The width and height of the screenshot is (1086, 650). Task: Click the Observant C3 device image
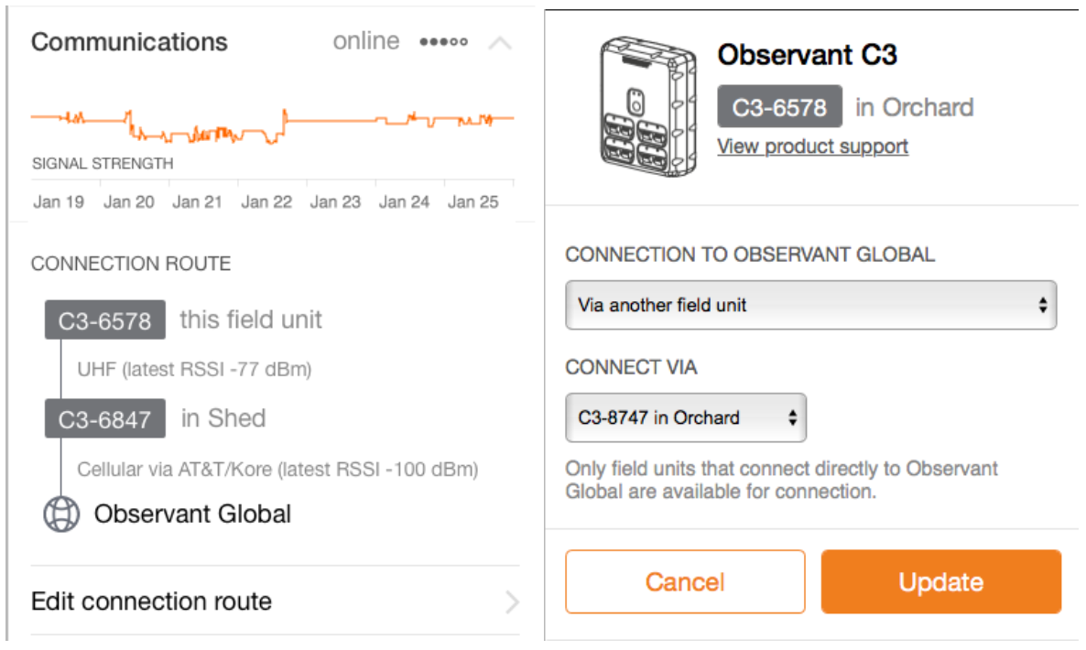[x=646, y=107]
